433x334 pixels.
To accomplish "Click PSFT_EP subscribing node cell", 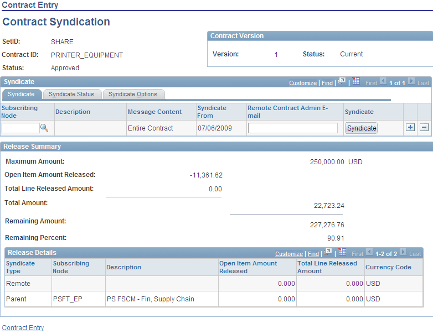I will tap(68, 299).
